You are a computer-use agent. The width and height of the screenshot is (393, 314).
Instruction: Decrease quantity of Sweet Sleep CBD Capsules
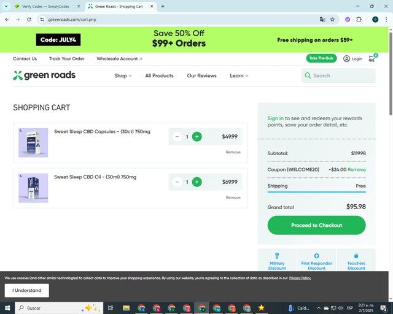(x=177, y=137)
